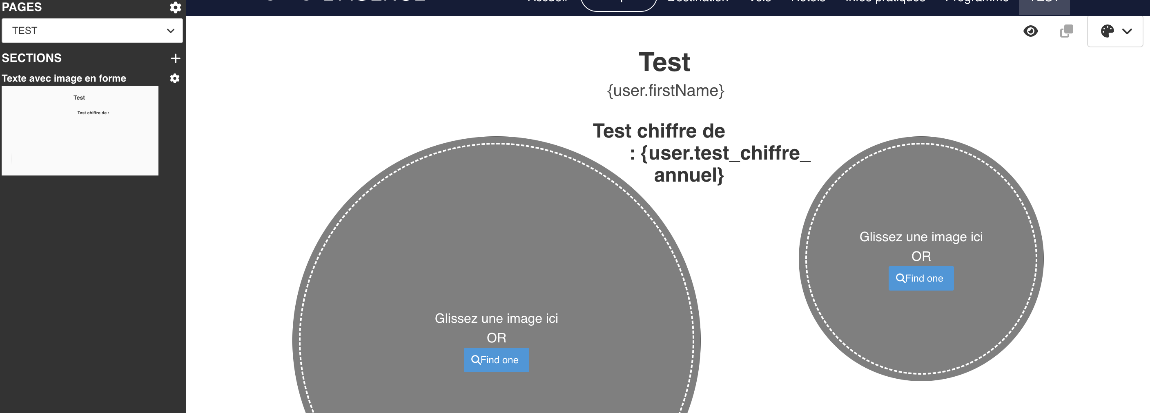1150x413 pixels.
Task: Open settings gear for Texte avec image section
Action: [174, 78]
